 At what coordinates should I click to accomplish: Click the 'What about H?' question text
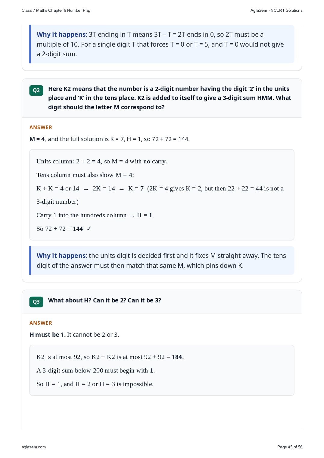(x=104, y=300)
